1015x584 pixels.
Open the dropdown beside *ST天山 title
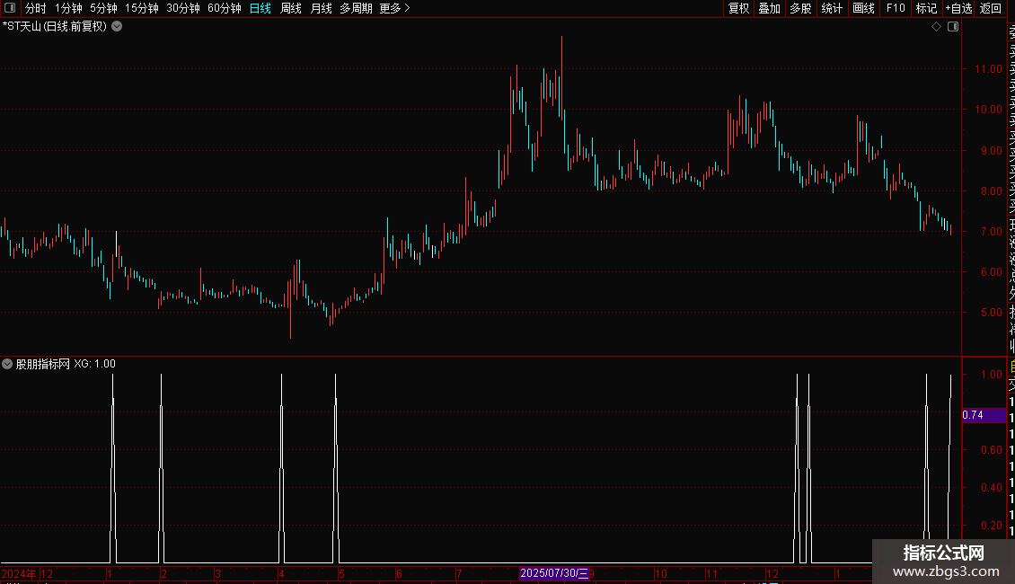[117, 27]
